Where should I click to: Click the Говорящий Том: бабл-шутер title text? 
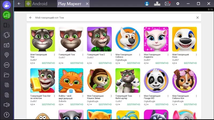[124, 97]
